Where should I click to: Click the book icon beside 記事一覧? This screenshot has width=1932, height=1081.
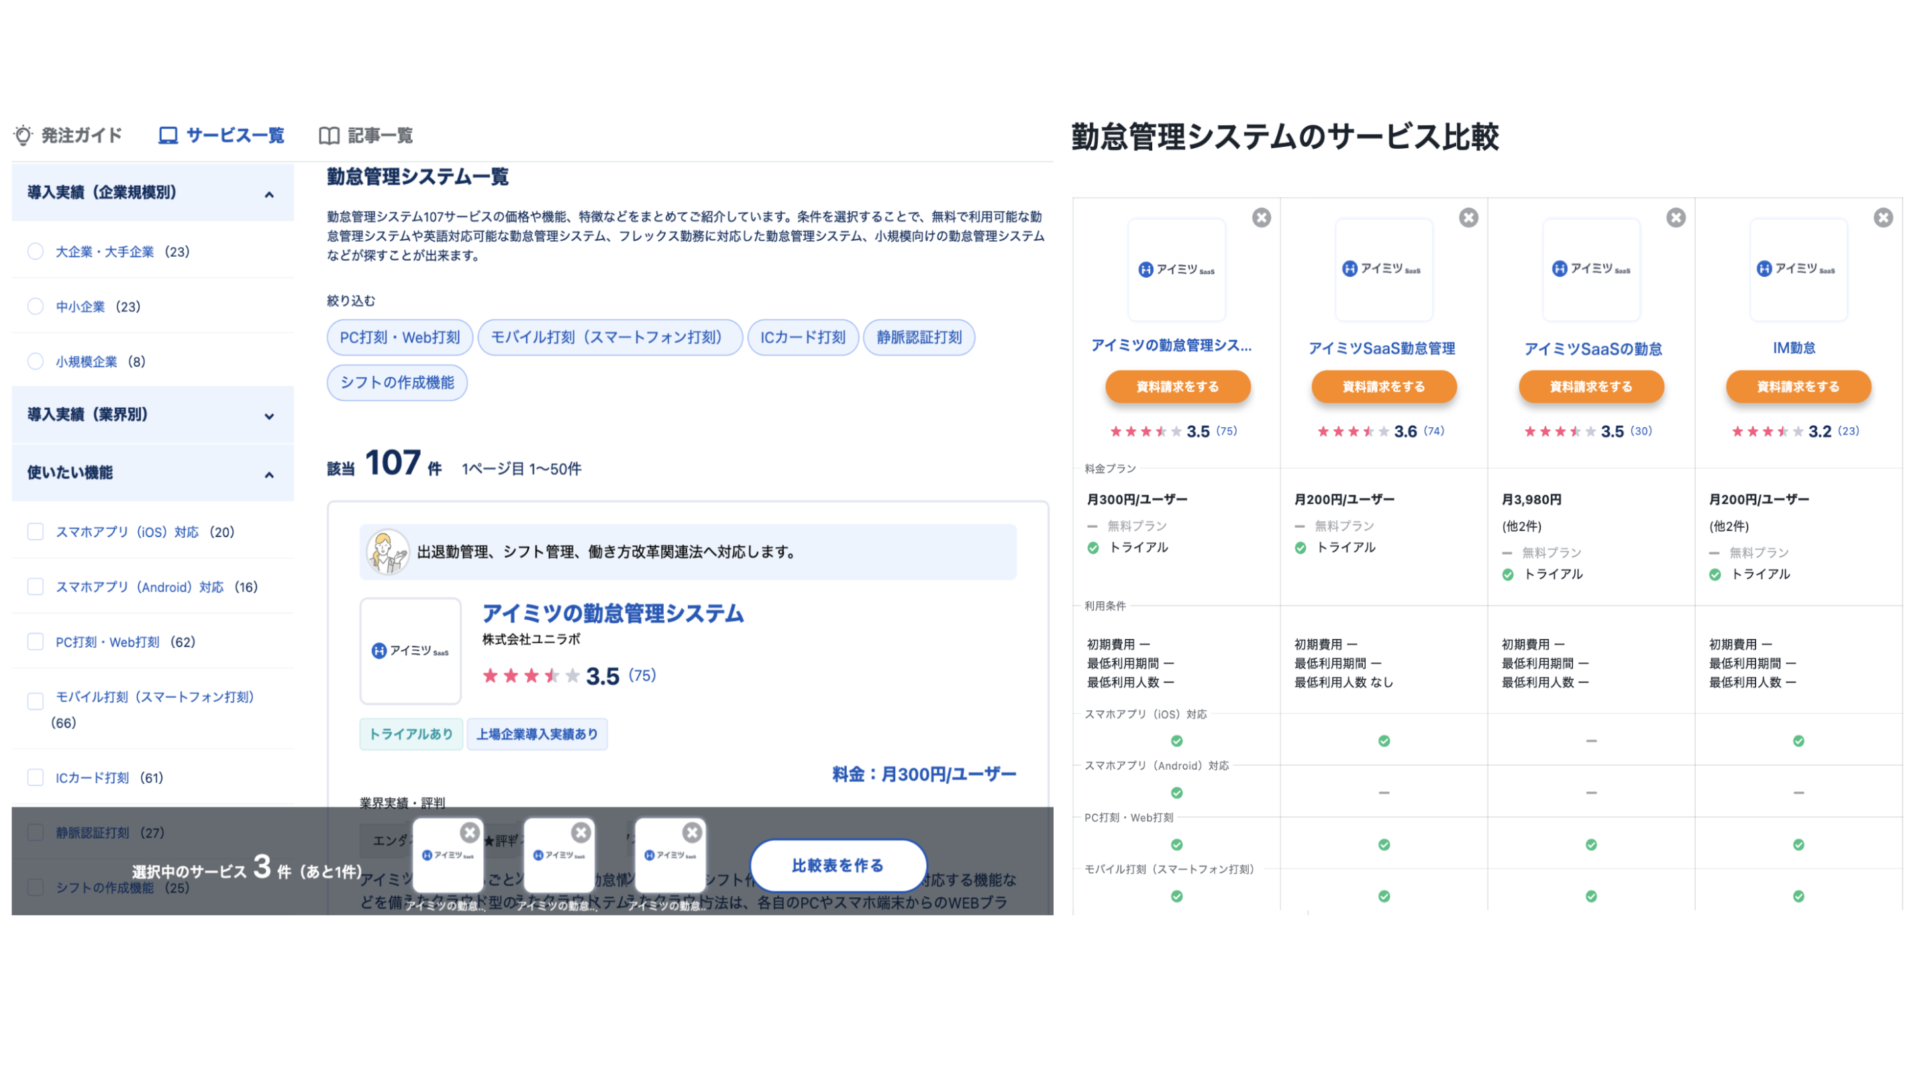[x=329, y=135]
